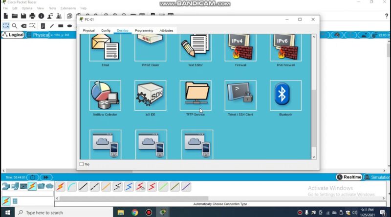Open the IoX IDE application

pyautogui.click(x=150, y=95)
